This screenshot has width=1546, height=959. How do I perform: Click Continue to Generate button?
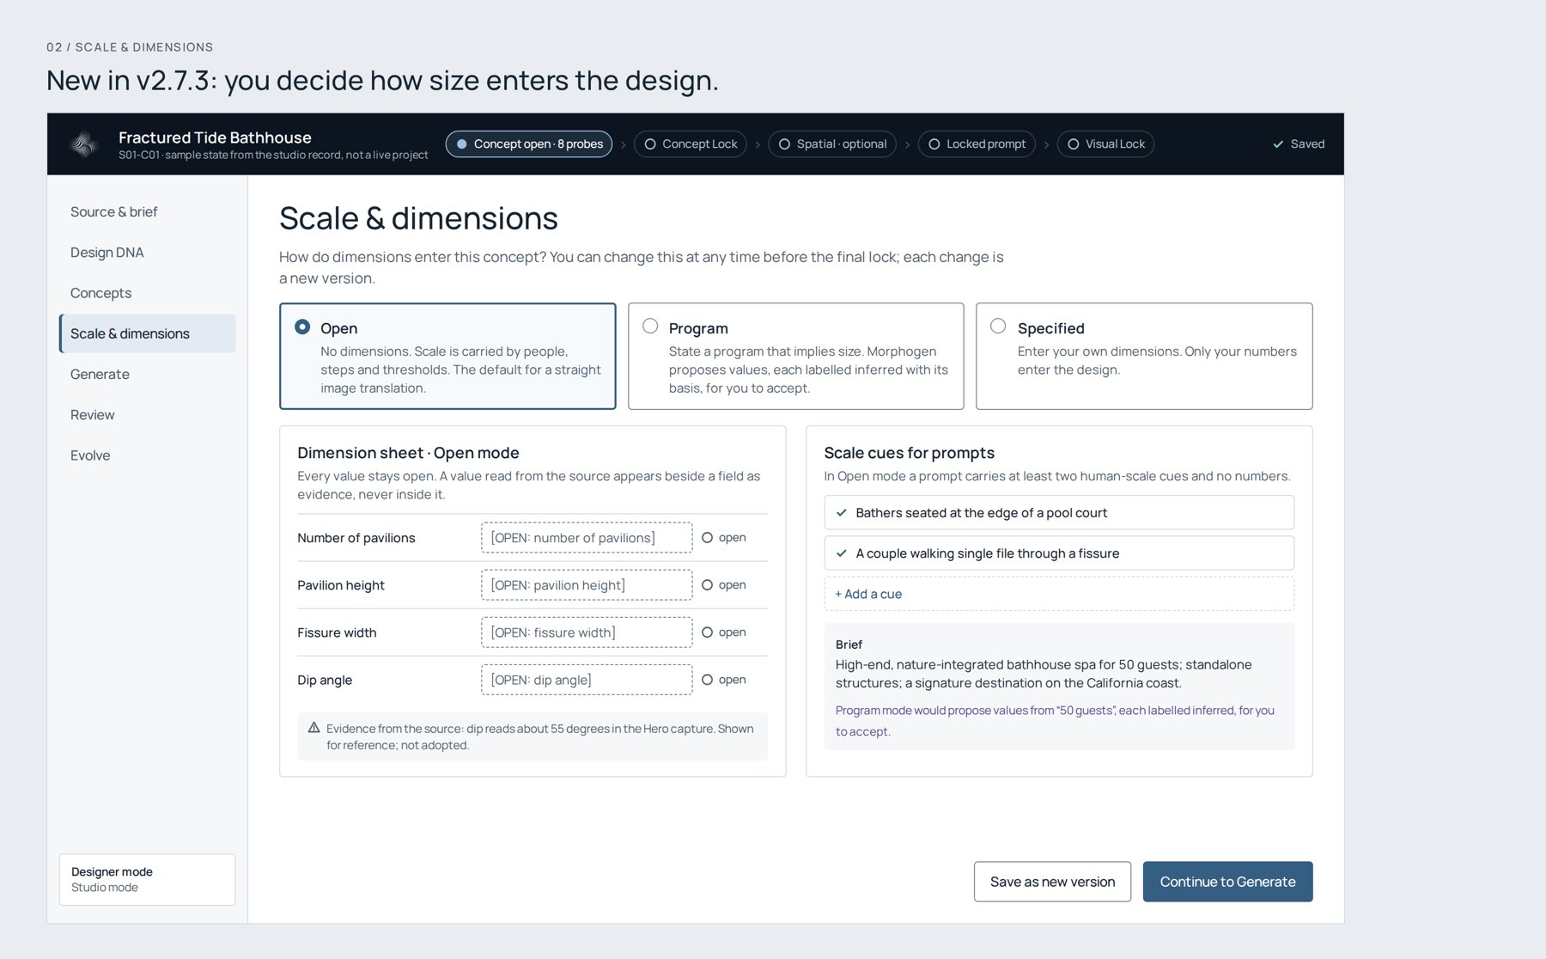(1227, 882)
